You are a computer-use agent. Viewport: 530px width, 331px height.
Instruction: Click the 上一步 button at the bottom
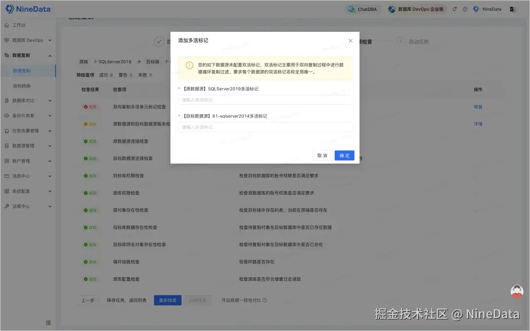(88, 300)
